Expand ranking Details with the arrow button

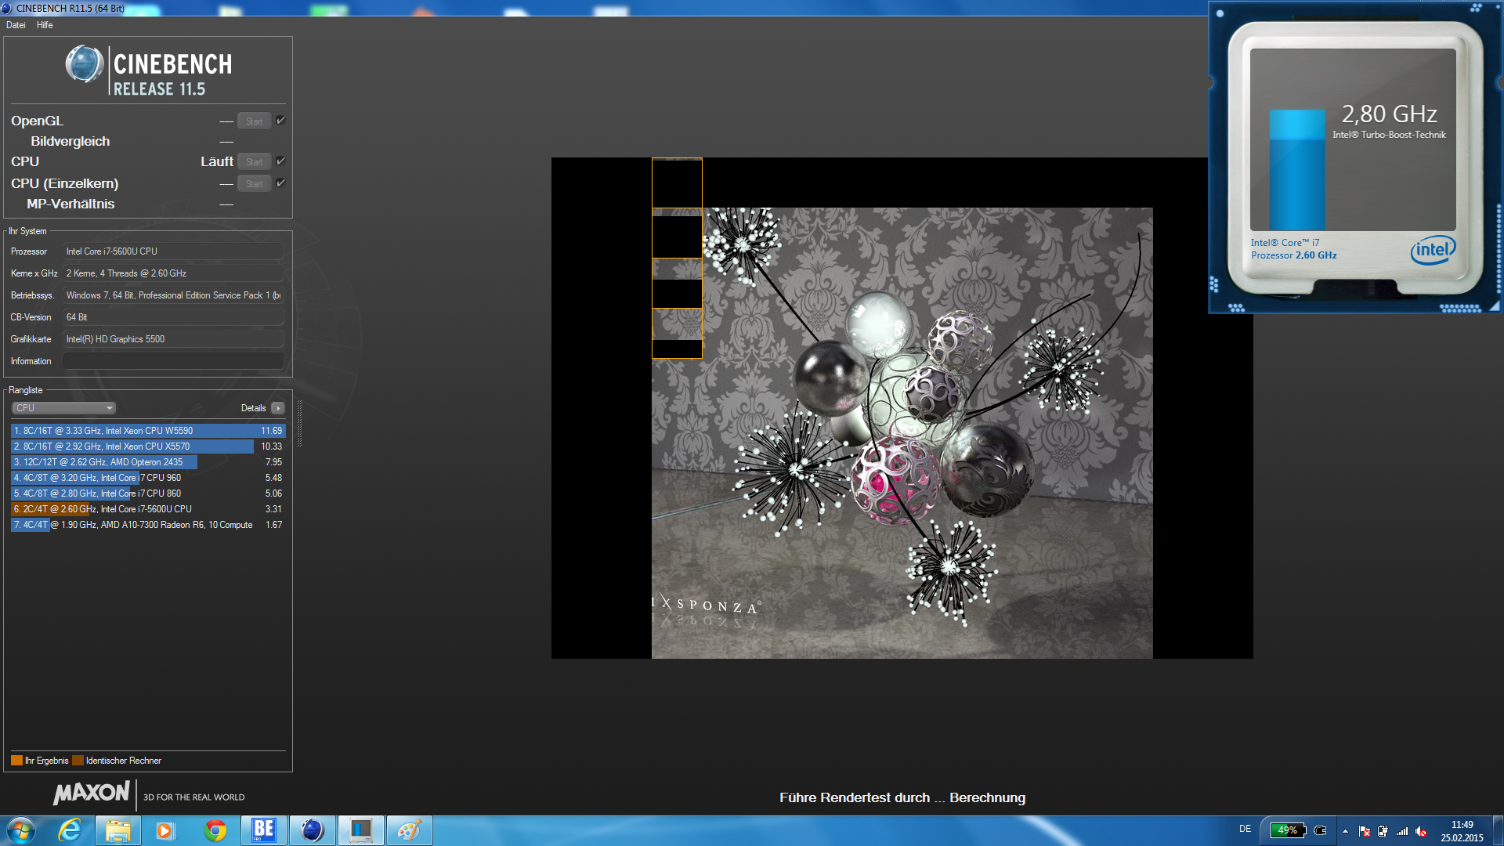pos(278,408)
